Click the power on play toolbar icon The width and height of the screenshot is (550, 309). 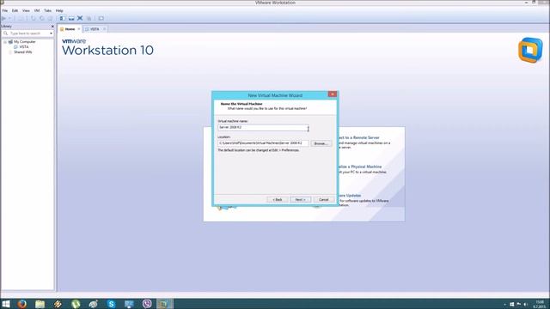pyautogui.click(x=3, y=18)
